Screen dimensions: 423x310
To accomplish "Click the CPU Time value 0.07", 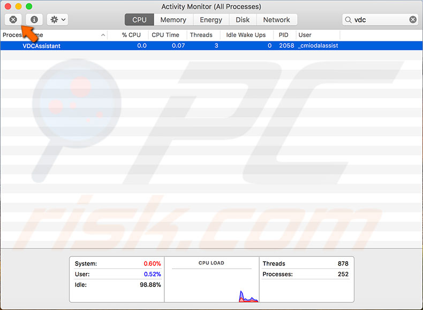I will click(x=178, y=46).
